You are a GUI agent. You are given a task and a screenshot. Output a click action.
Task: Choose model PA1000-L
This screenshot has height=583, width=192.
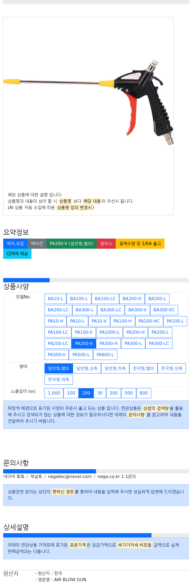(109, 332)
